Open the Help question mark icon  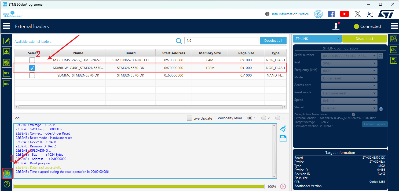point(7,184)
